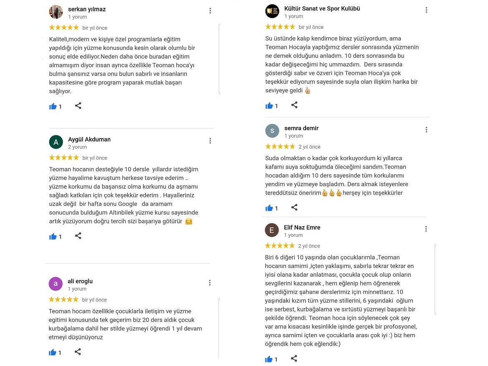Click Elif Naz Emre's avatar circle
The height and width of the screenshot is (366, 488).
pyautogui.click(x=272, y=231)
